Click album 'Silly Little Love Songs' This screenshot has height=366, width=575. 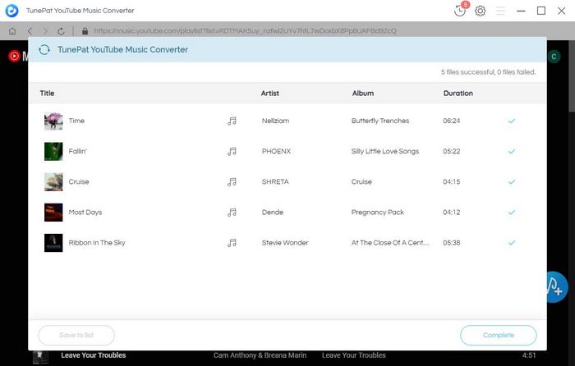click(385, 151)
